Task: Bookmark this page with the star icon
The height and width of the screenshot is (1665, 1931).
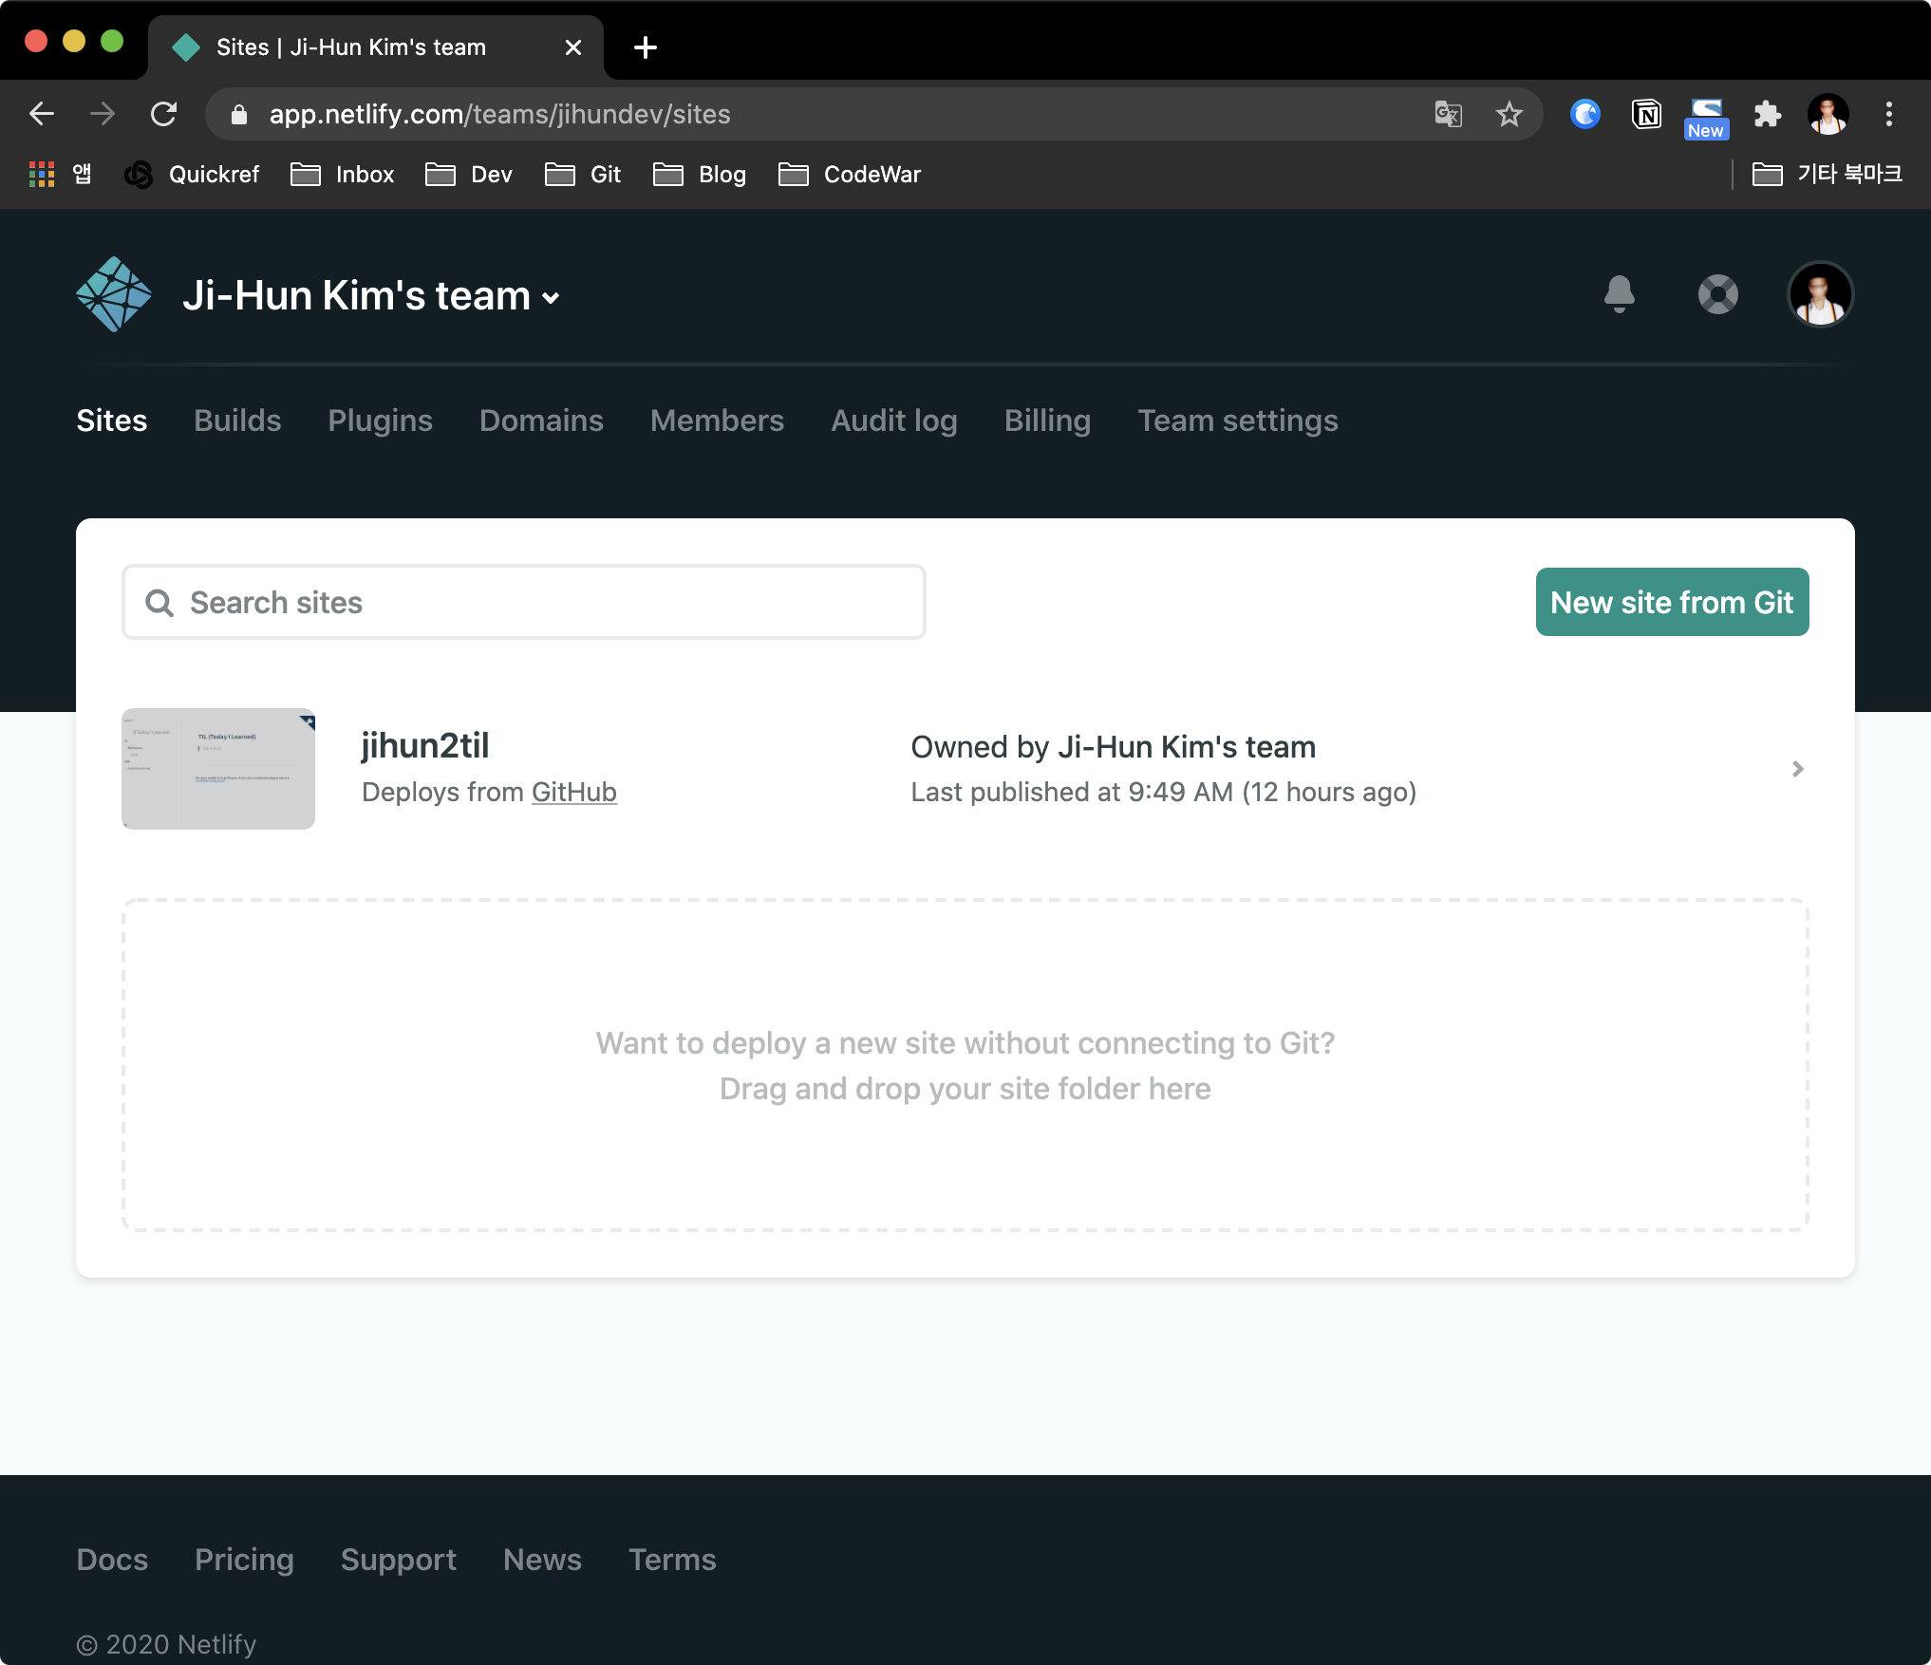Action: click(x=1509, y=115)
